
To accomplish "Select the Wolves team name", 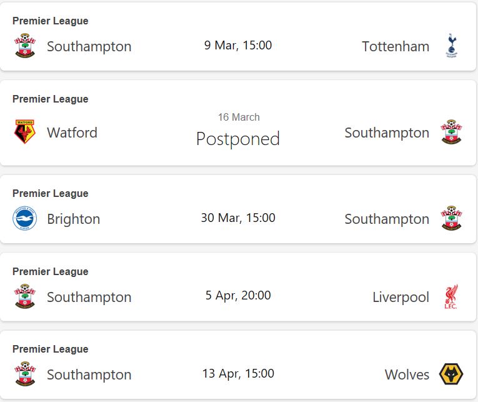I will pos(407,375).
